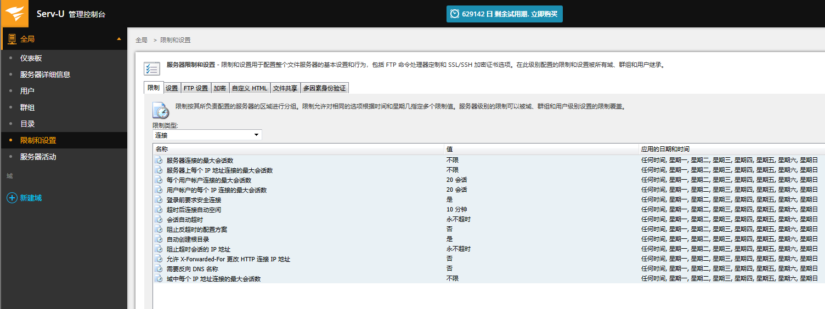Click the plus icon beside 新建域
The width and height of the screenshot is (825, 309).
(x=12, y=198)
